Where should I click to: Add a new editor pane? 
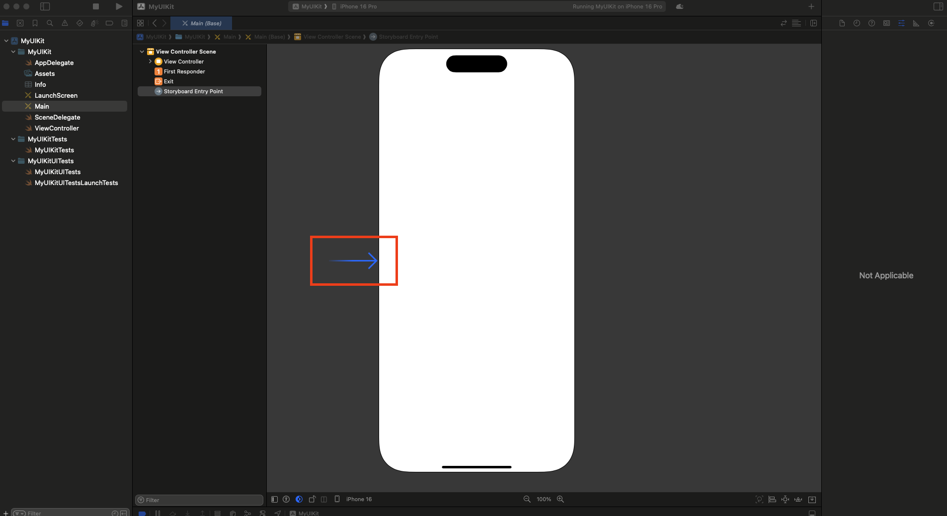[x=813, y=23]
